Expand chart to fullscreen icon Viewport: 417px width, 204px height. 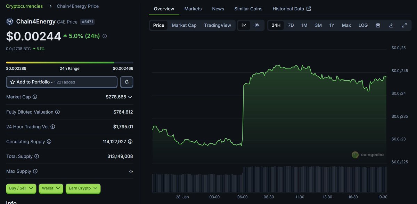pos(404,25)
